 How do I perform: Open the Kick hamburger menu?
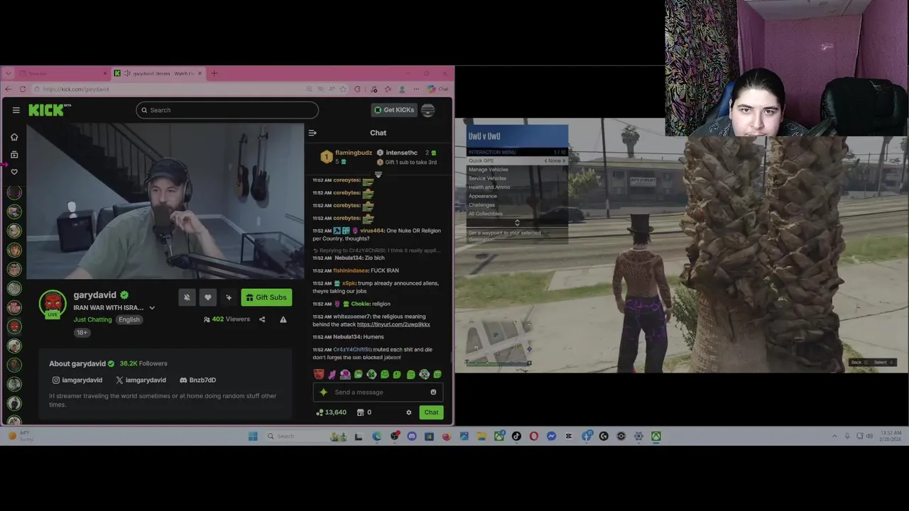coord(16,110)
